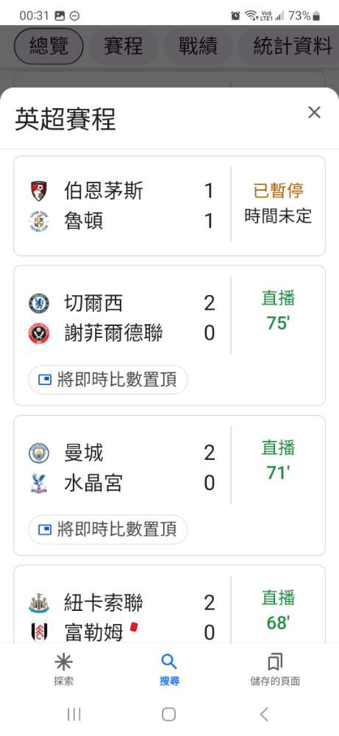The width and height of the screenshot is (339, 736).
Task: Open the suspended 伯恩茅斯 vs 魯頓 match card
Action: [x=169, y=206]
